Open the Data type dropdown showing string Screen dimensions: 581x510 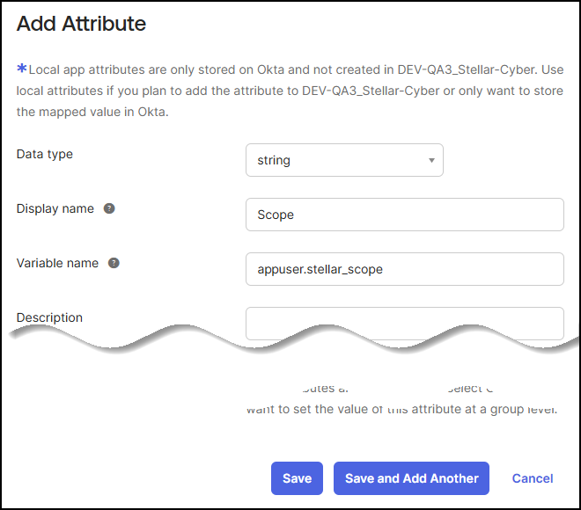[343, 160]
